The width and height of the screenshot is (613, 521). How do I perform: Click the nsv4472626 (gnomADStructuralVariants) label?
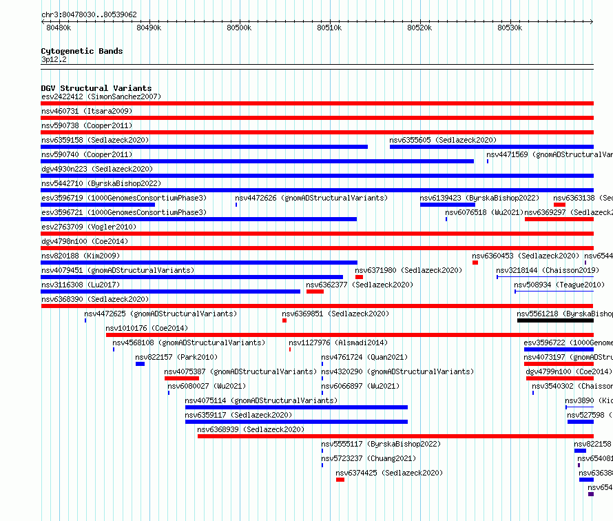click(x=311, y=198)
